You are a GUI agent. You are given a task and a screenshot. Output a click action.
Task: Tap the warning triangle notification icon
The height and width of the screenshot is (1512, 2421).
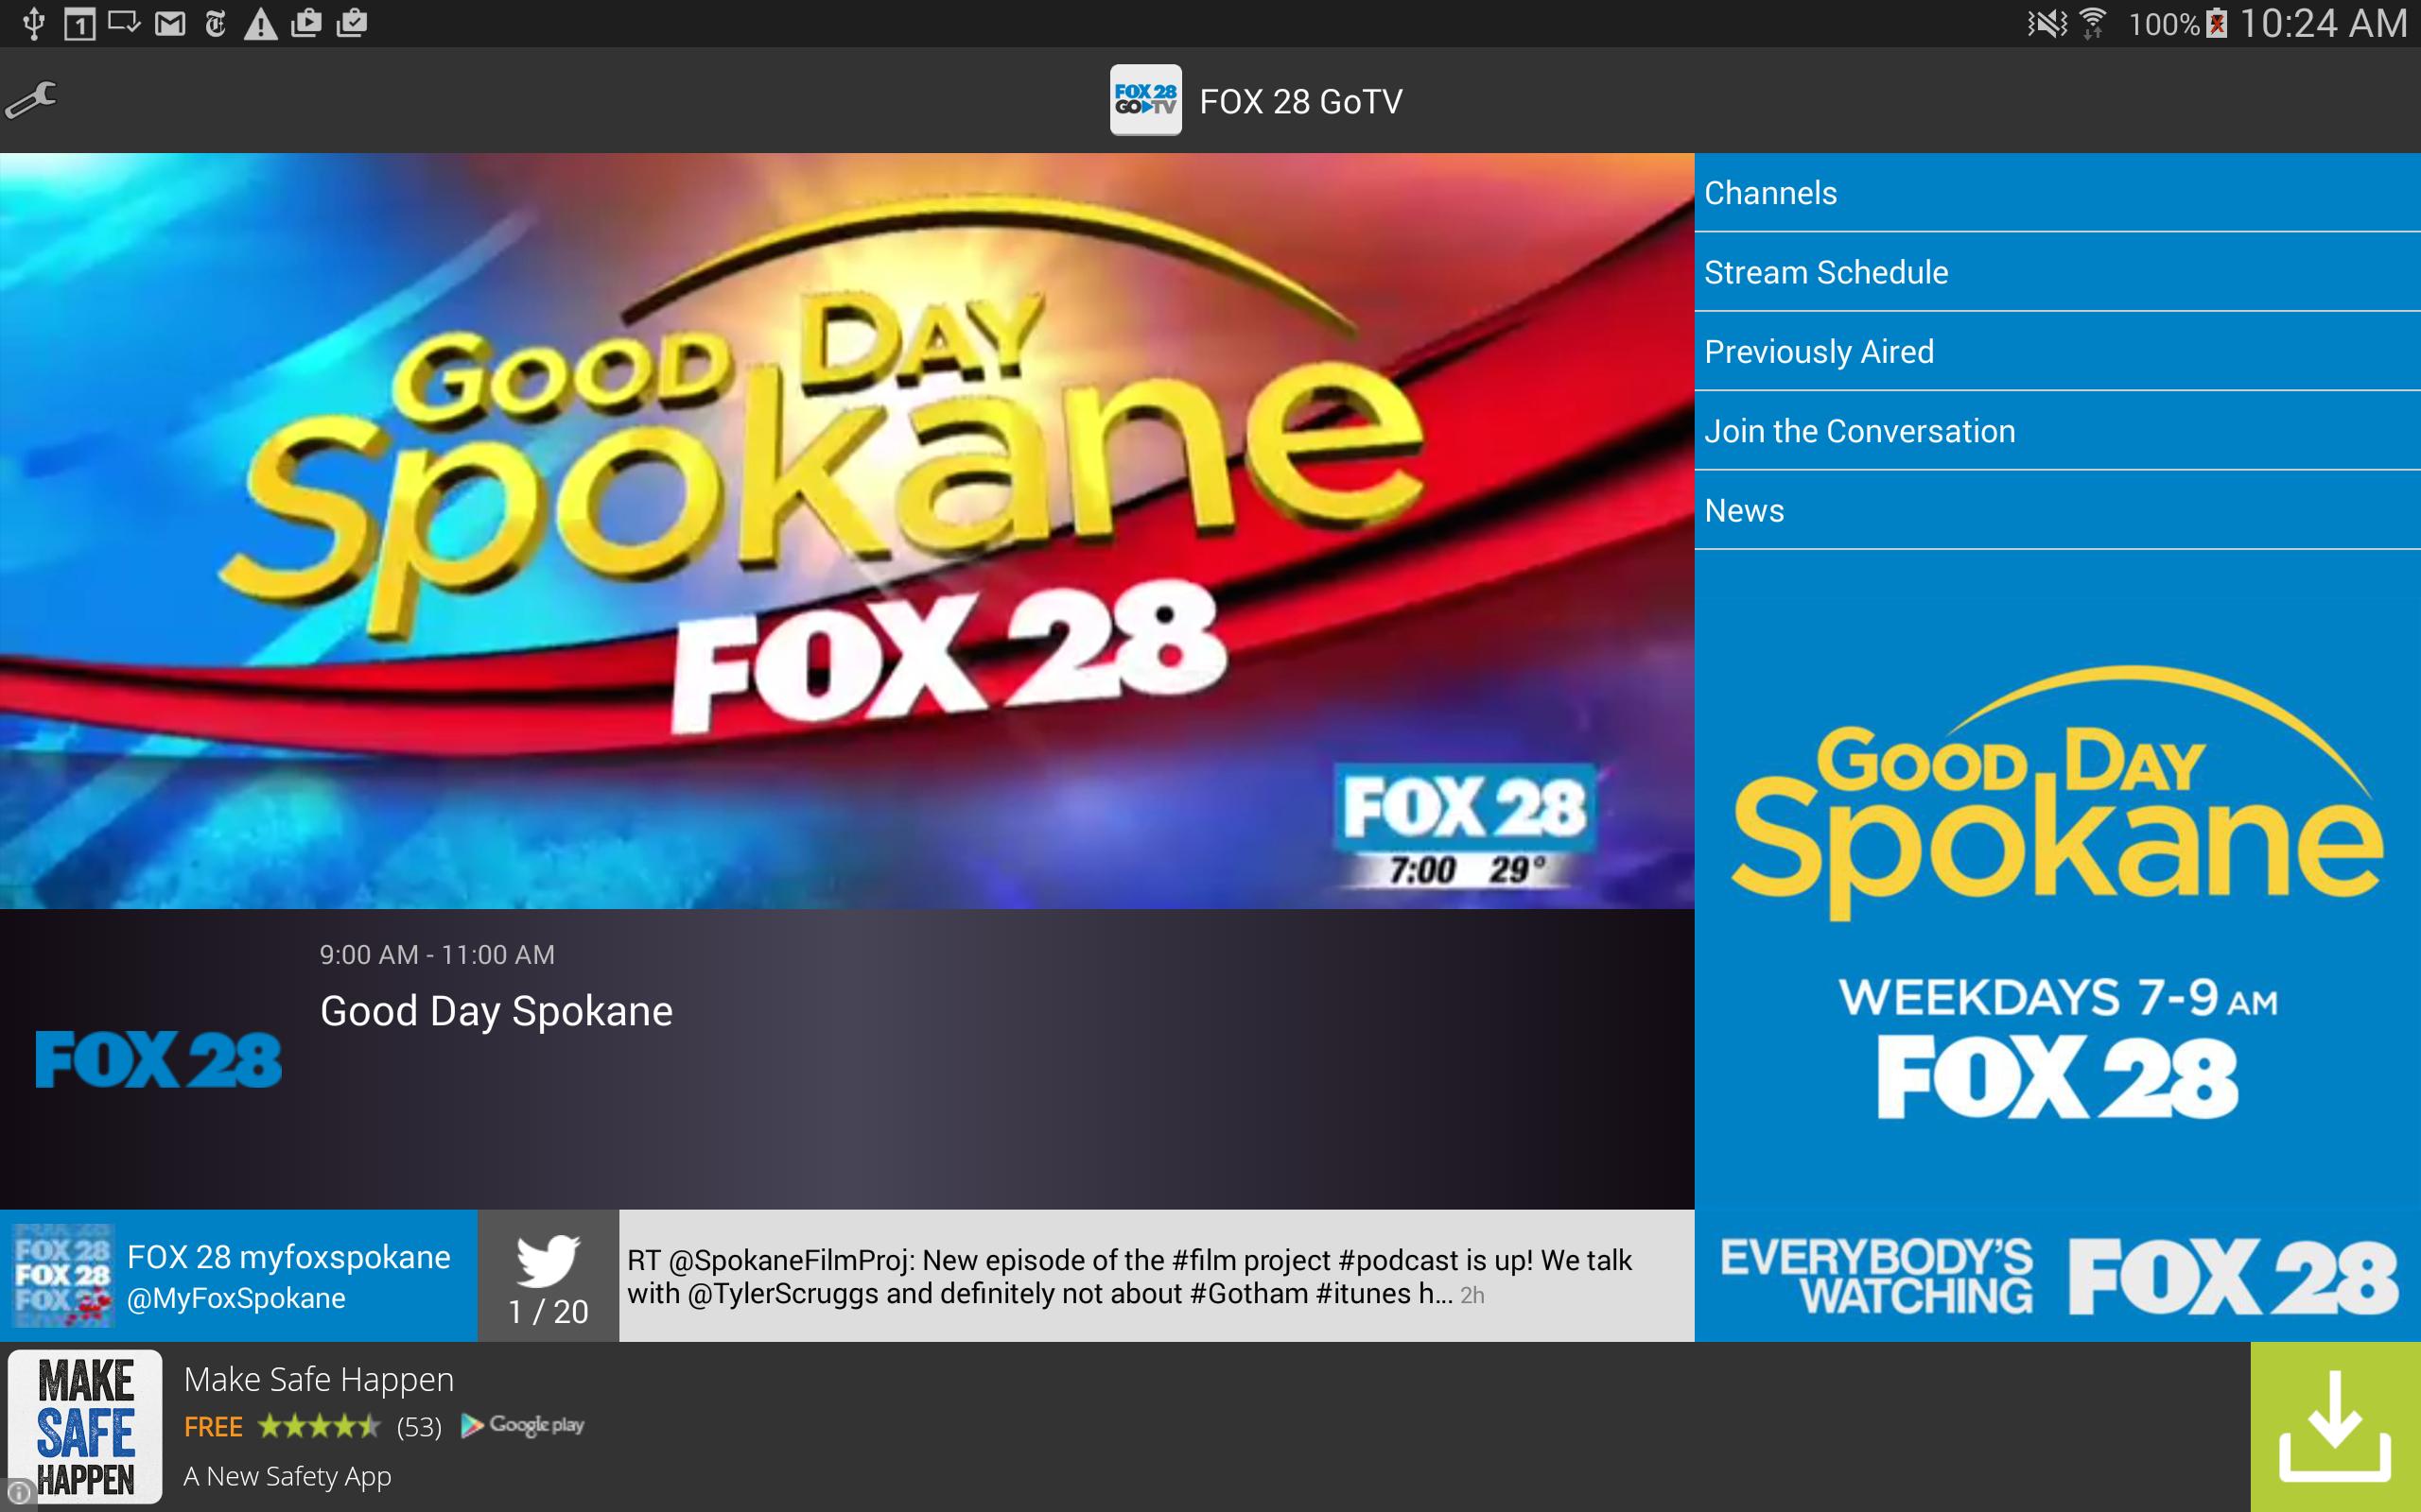(x=260, y=23)
